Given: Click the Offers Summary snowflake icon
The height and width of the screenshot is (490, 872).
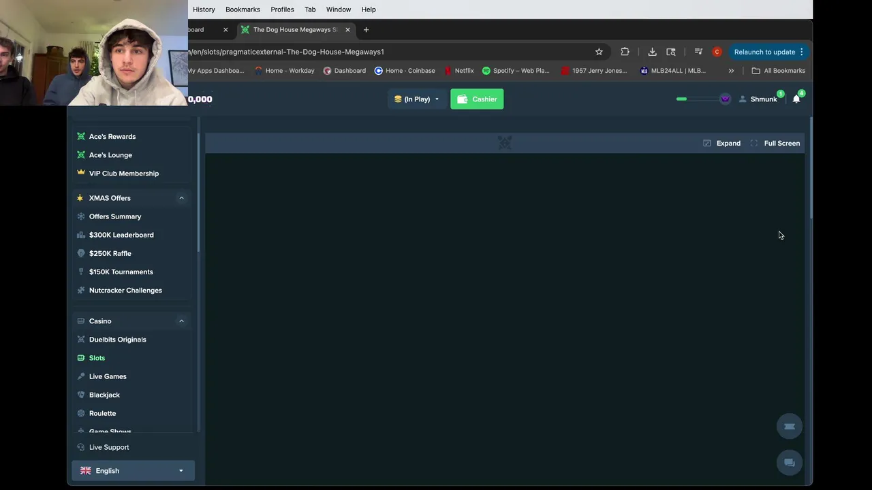Looking at the screenshot, I should pos(81,216).
